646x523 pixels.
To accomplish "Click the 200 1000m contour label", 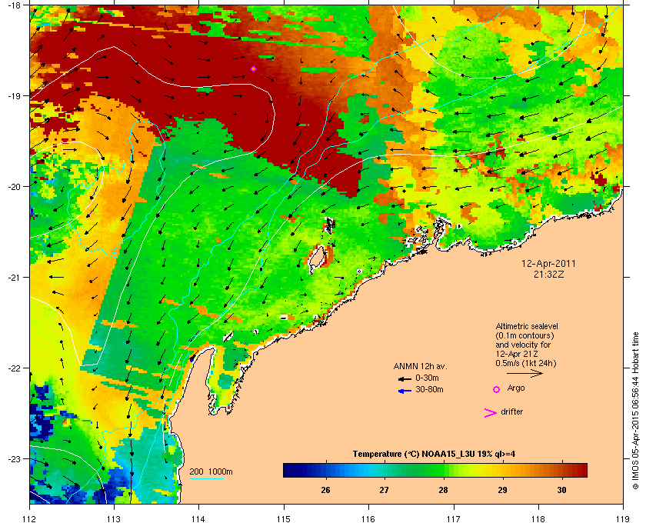I will point(211,471).
